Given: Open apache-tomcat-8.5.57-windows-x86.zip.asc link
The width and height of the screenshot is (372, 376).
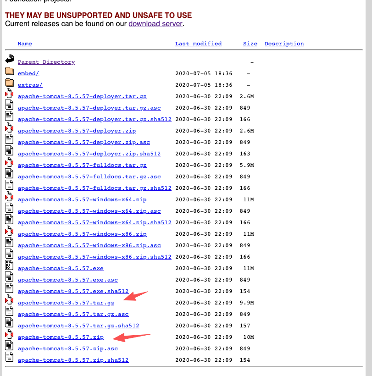Looking at the screenshot, I should coord(89,246).
